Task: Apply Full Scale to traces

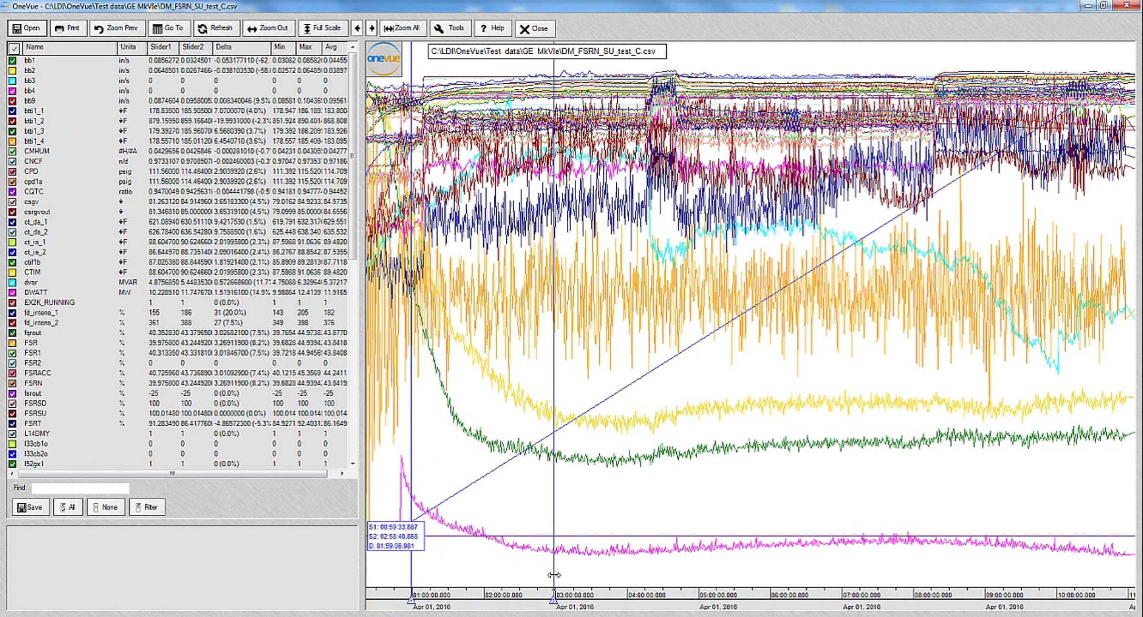Action: [323, 29]
